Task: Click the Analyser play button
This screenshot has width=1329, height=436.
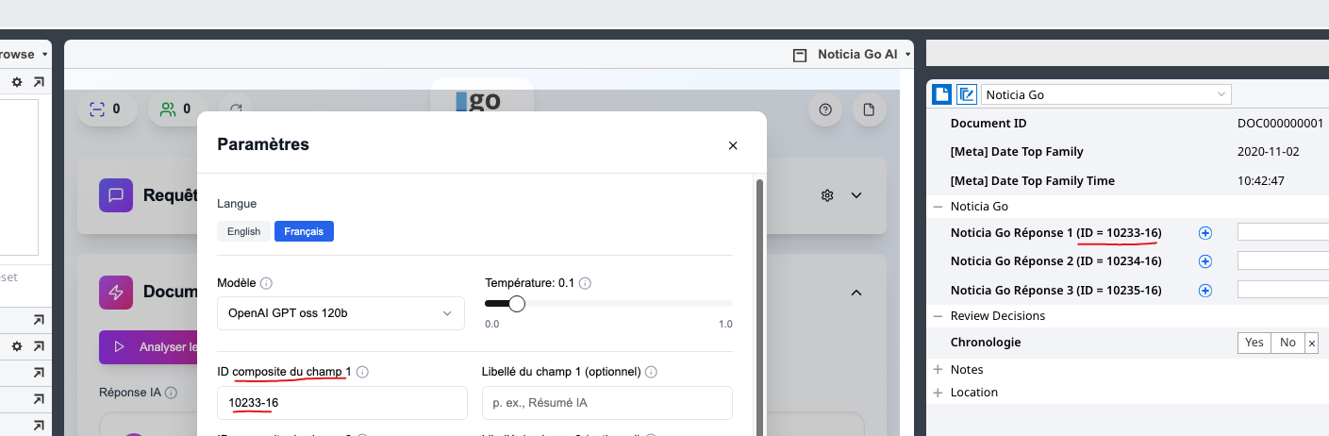Action: [x=149, y=346]
